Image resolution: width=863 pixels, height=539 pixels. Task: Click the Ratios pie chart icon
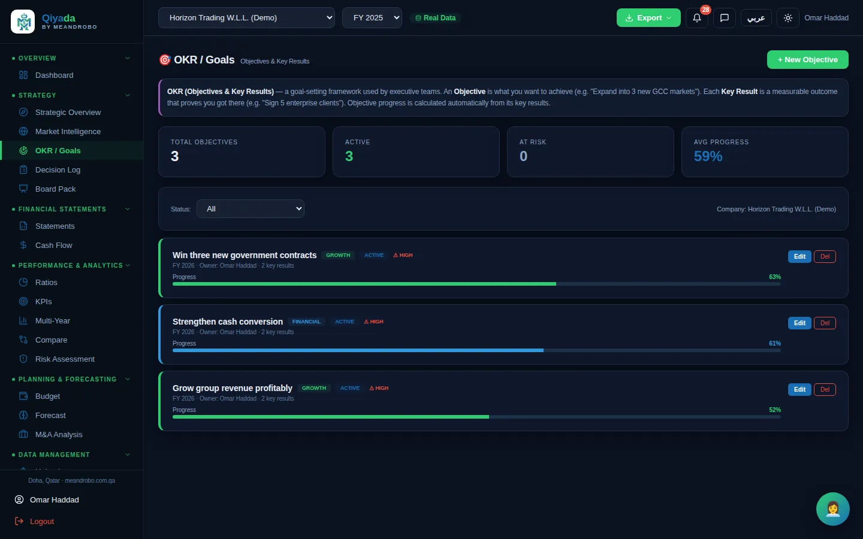[x=23, y=283]
